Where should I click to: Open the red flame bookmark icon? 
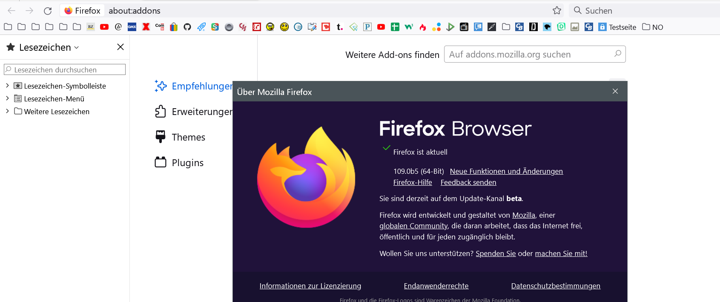(x=423, y=27)
